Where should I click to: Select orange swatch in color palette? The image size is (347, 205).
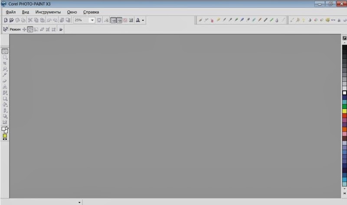(x=344, y=129)
